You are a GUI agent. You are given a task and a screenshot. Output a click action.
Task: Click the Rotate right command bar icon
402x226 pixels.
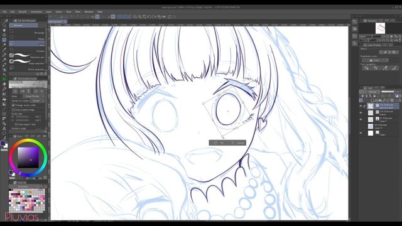(154, 17)
